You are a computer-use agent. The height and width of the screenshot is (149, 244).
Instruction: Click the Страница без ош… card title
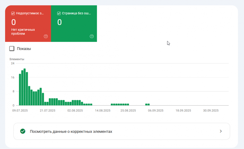pyautogui.click(x=75, y=13)
